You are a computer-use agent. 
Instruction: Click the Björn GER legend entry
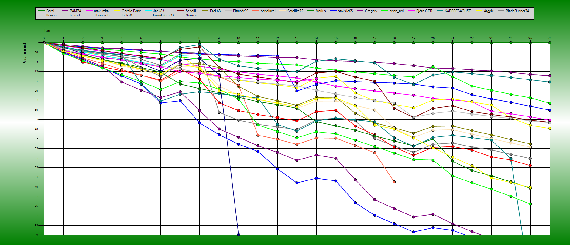tap(424, 11)
